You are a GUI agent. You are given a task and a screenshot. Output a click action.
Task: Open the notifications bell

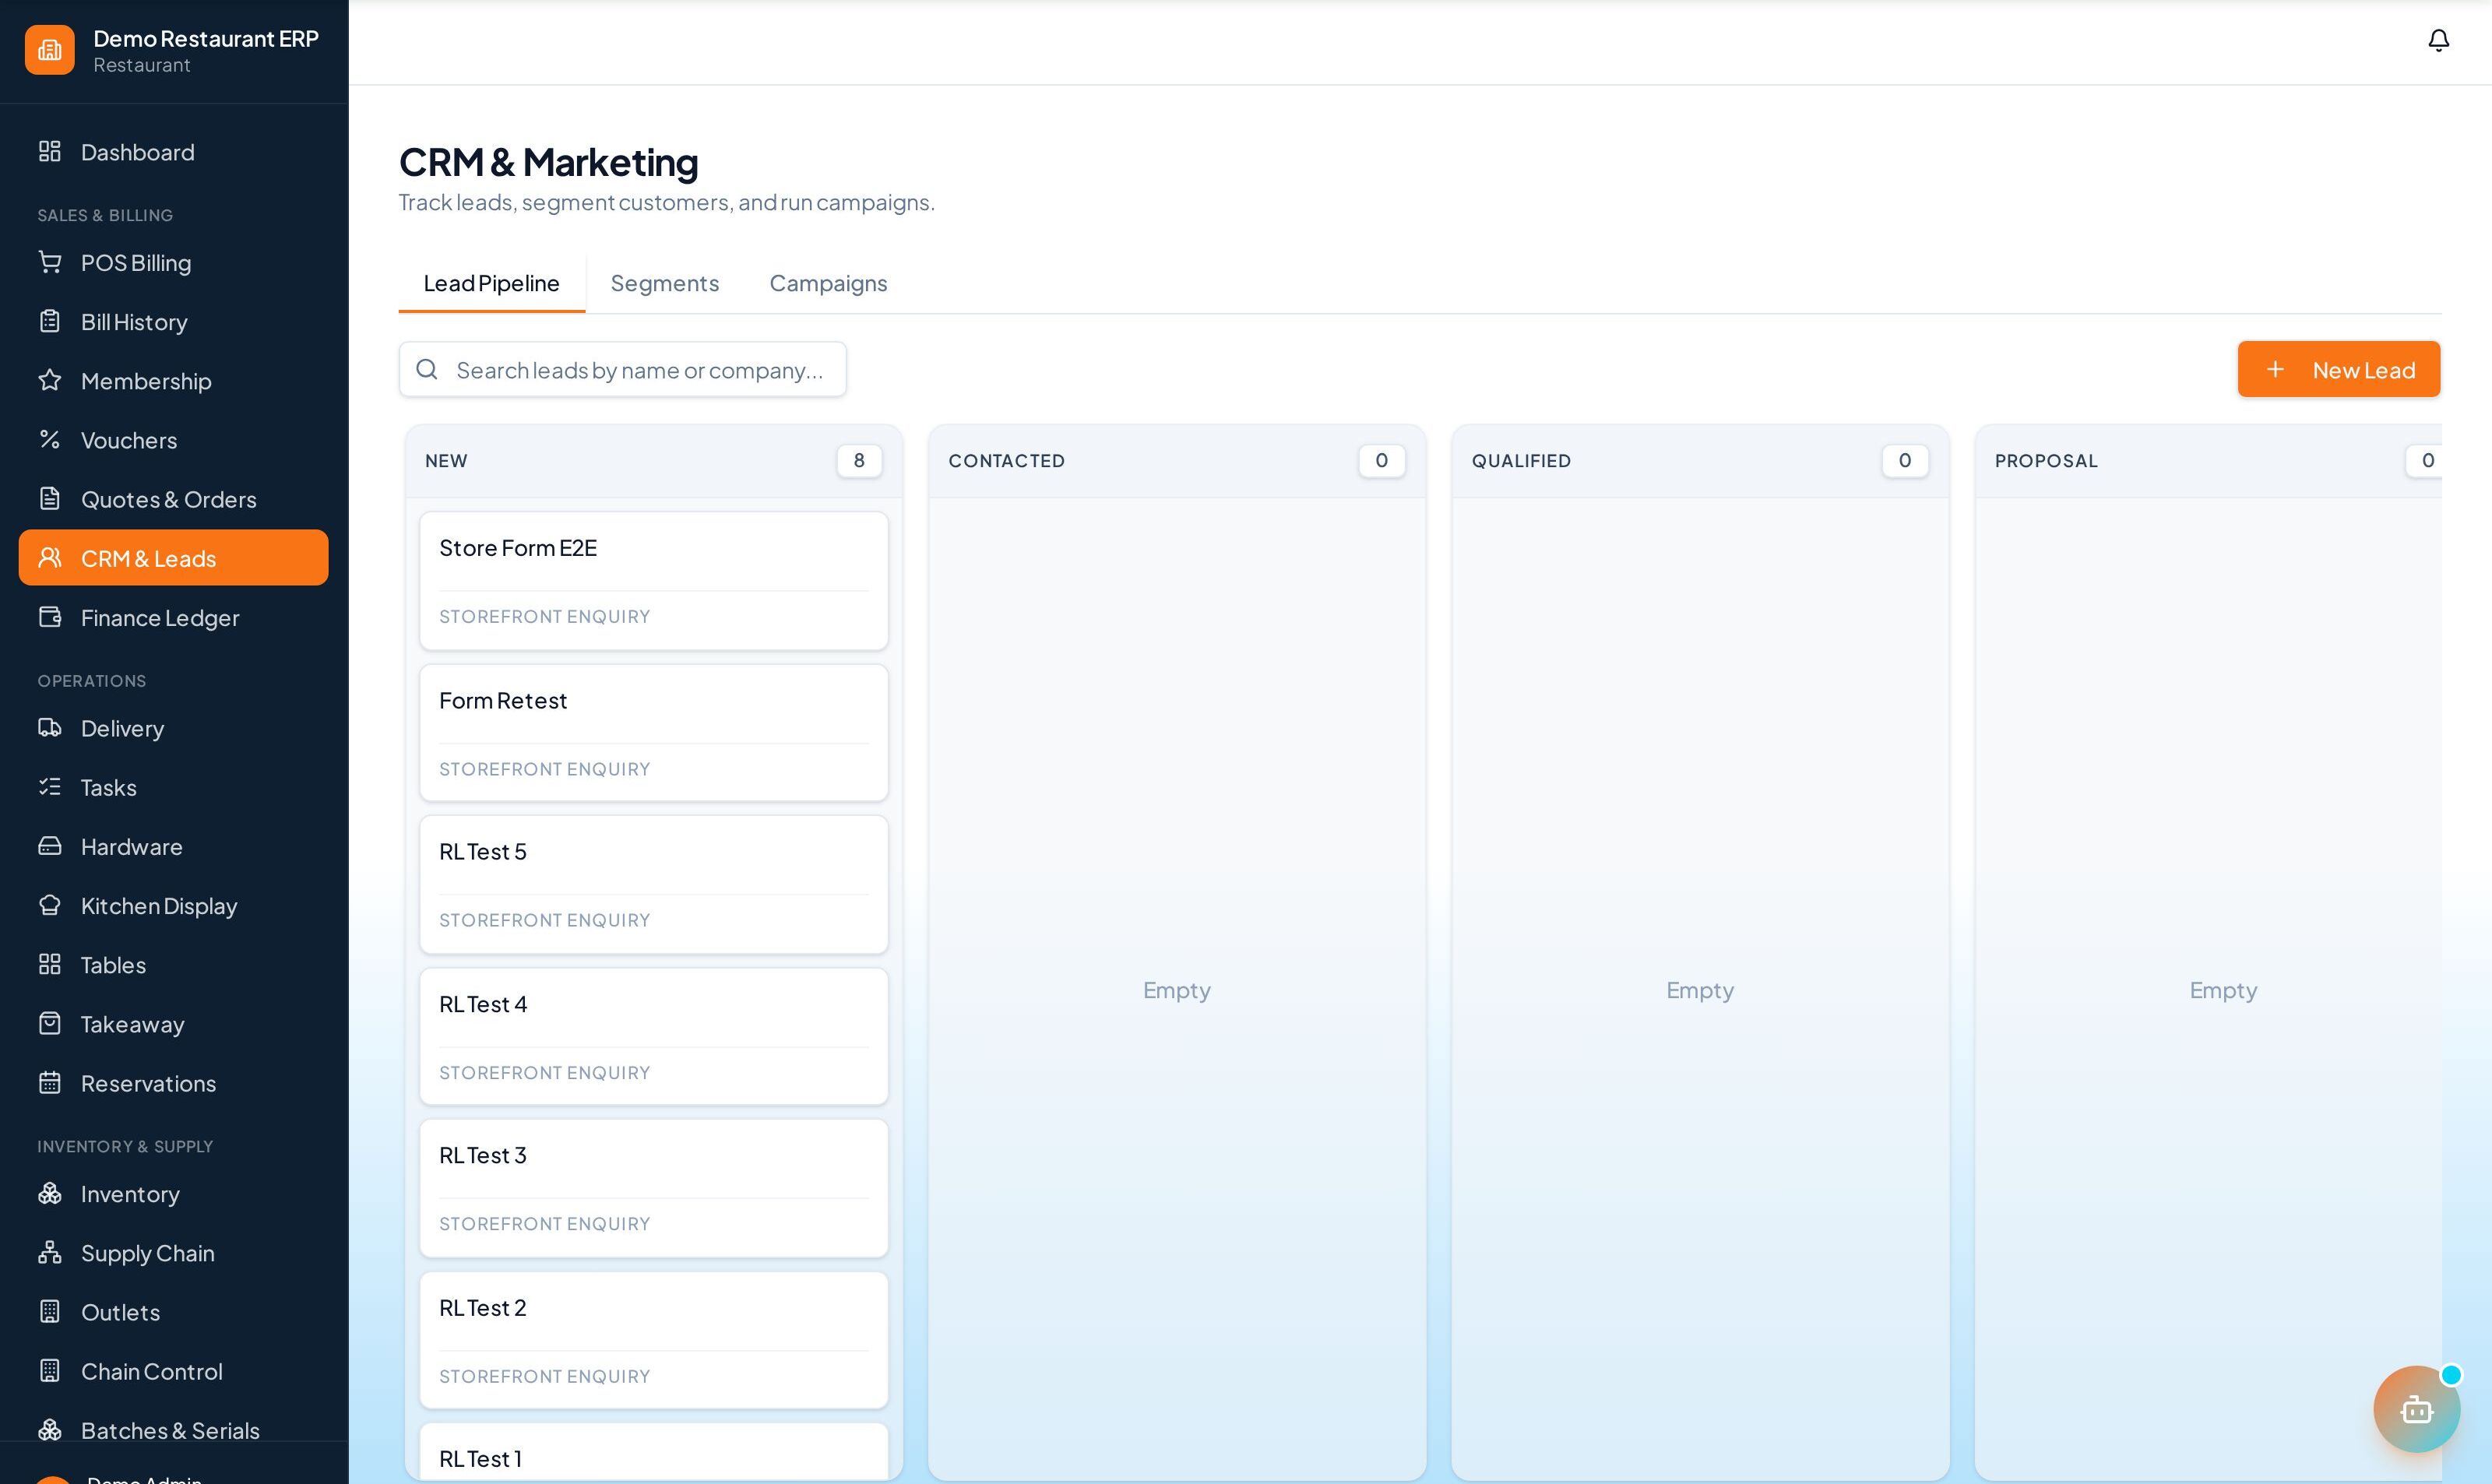coord(2438,40)
